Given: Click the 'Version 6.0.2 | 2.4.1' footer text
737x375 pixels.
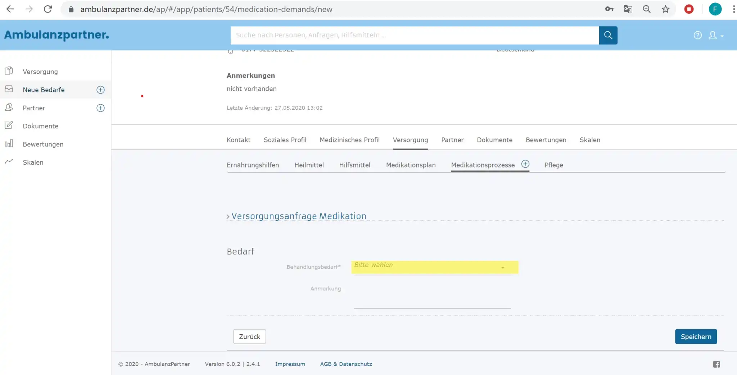Looking at the screenshot, I should (x=232, y=364).
